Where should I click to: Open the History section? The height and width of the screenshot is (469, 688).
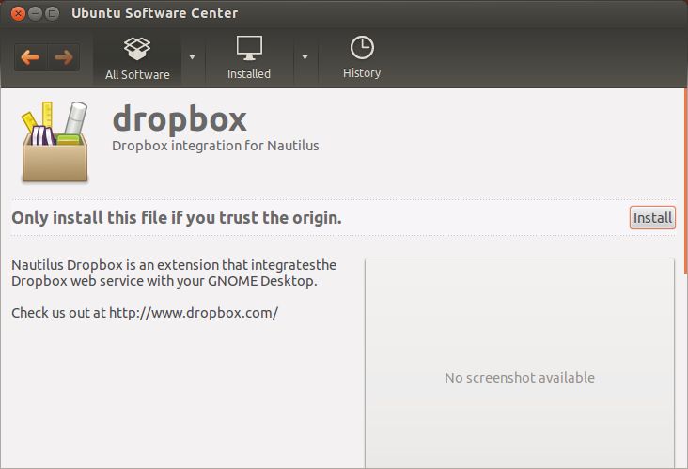[x=362, y=58]
